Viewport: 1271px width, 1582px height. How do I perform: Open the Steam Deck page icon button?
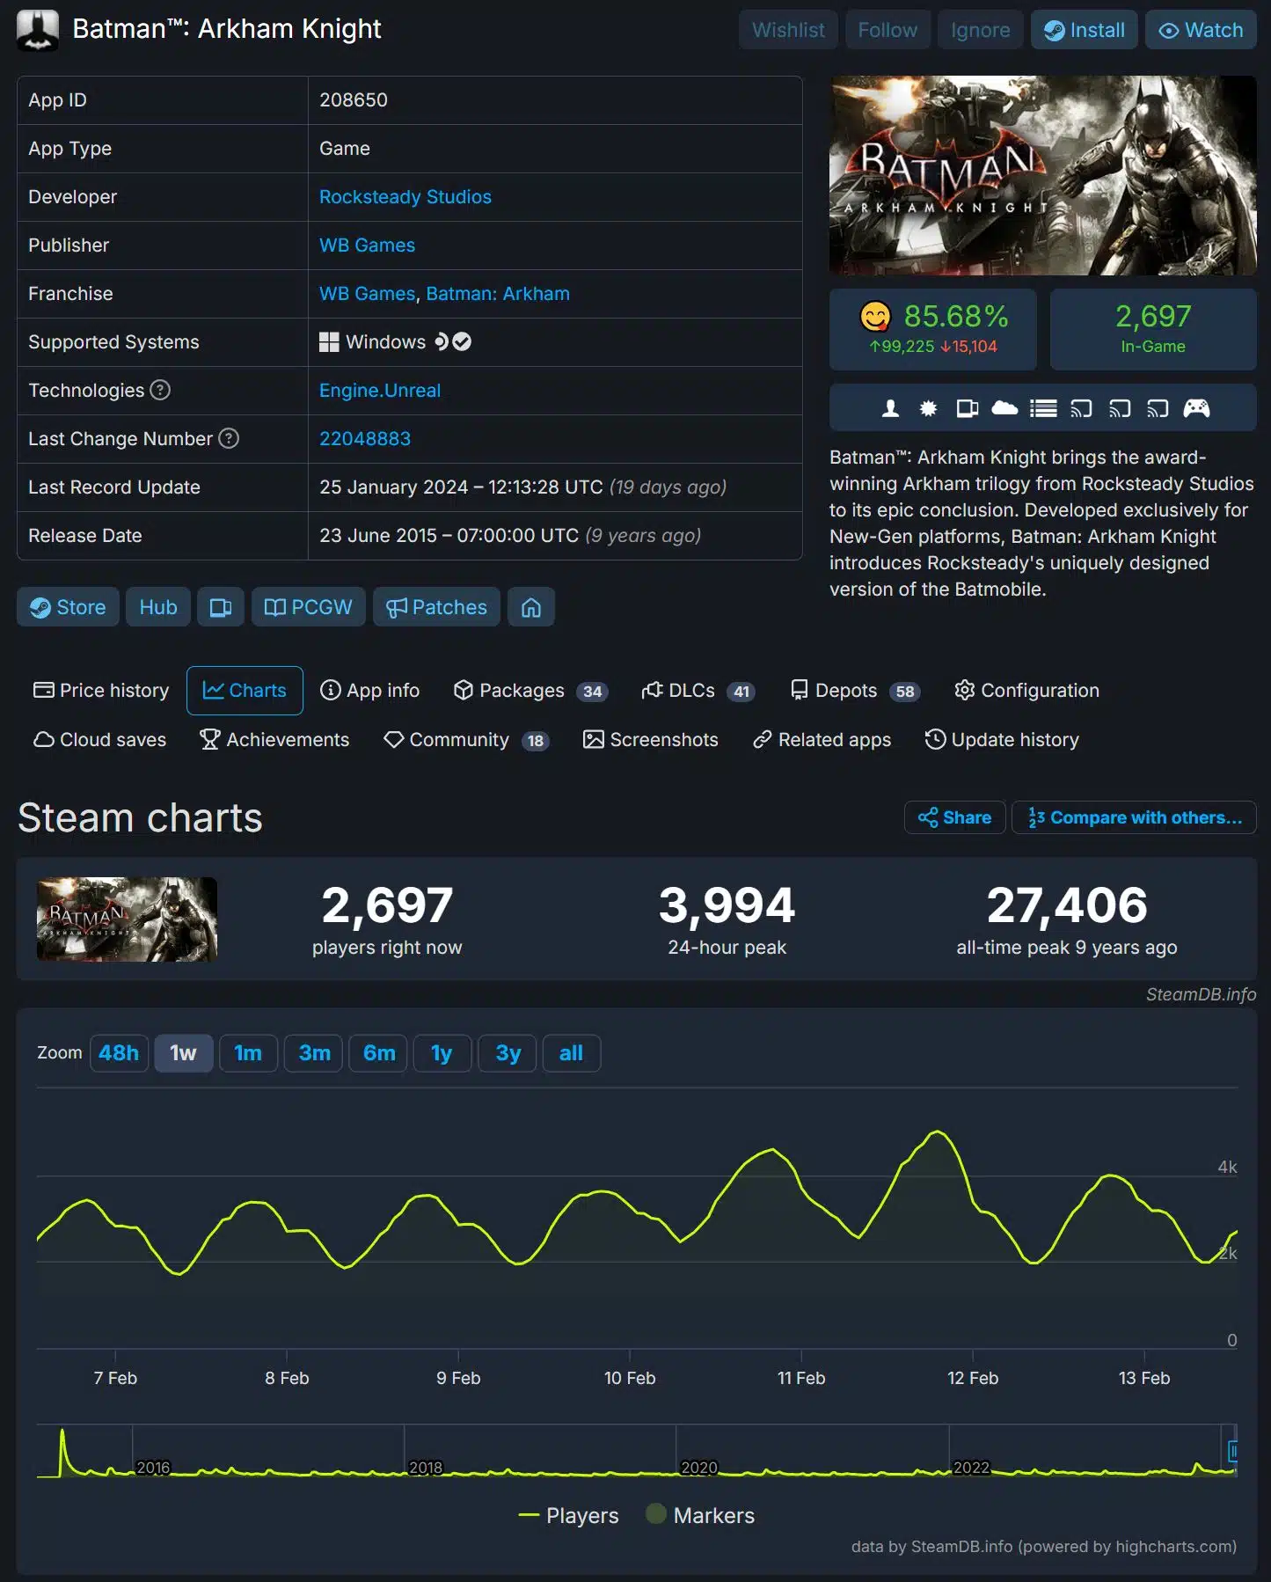[x=221, y=607]
